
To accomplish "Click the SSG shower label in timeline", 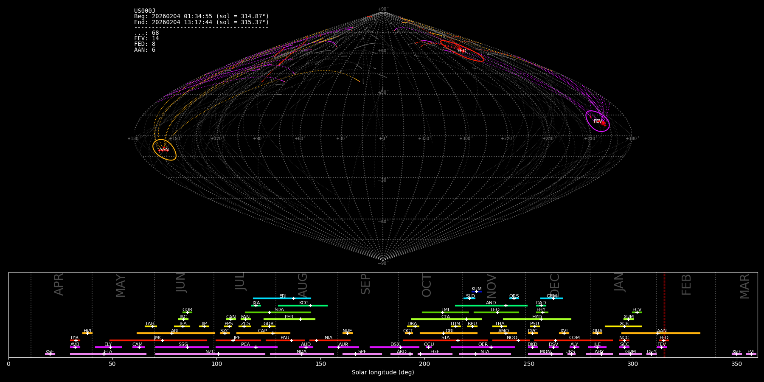I will (x=183, y=345).
